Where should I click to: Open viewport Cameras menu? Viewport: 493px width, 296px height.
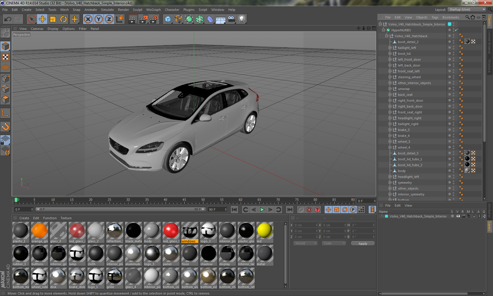click(37, 29)
